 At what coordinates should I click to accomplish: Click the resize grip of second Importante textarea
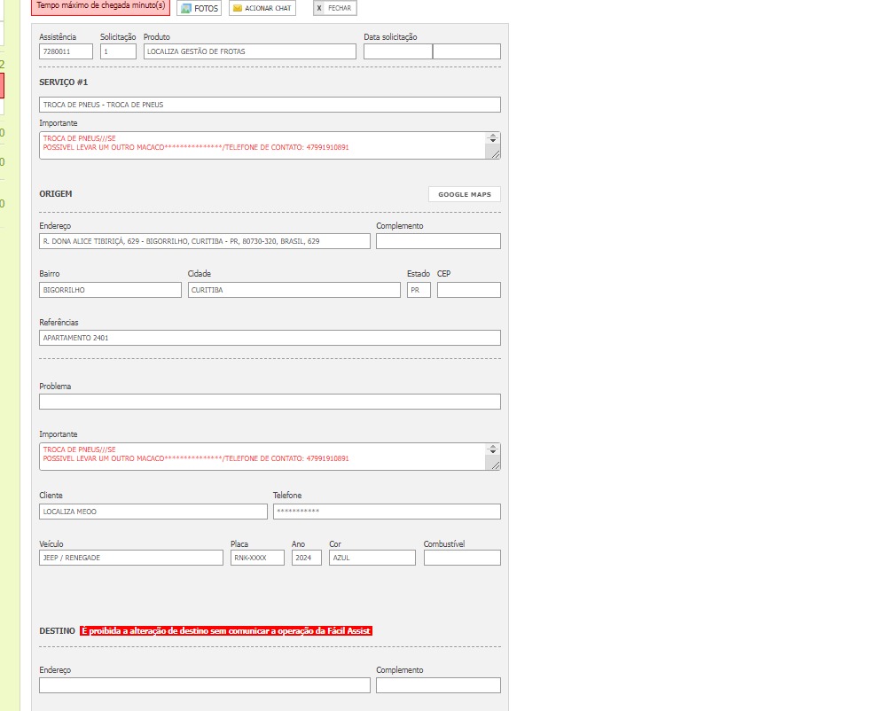coord(495,466)
